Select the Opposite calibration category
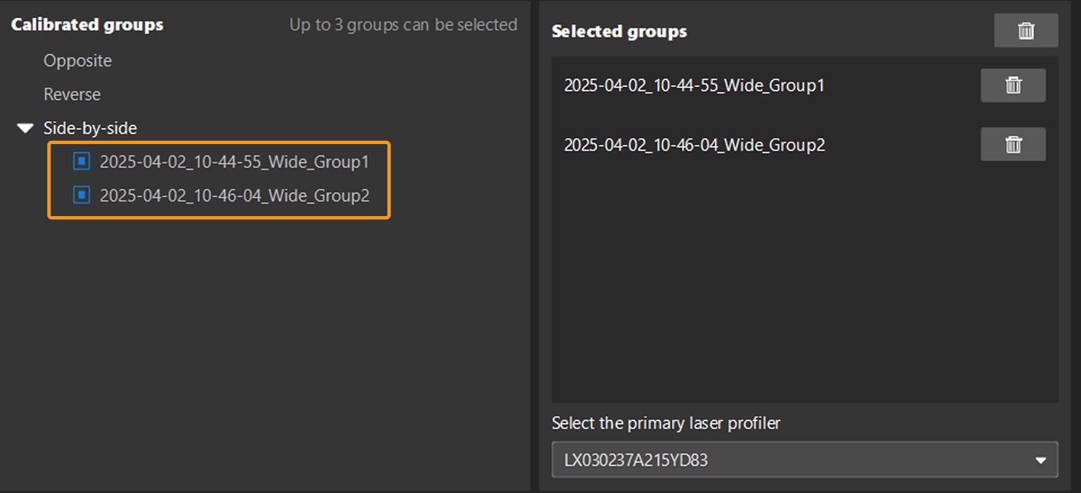The image size is (1081, 493). pos(78,61)
